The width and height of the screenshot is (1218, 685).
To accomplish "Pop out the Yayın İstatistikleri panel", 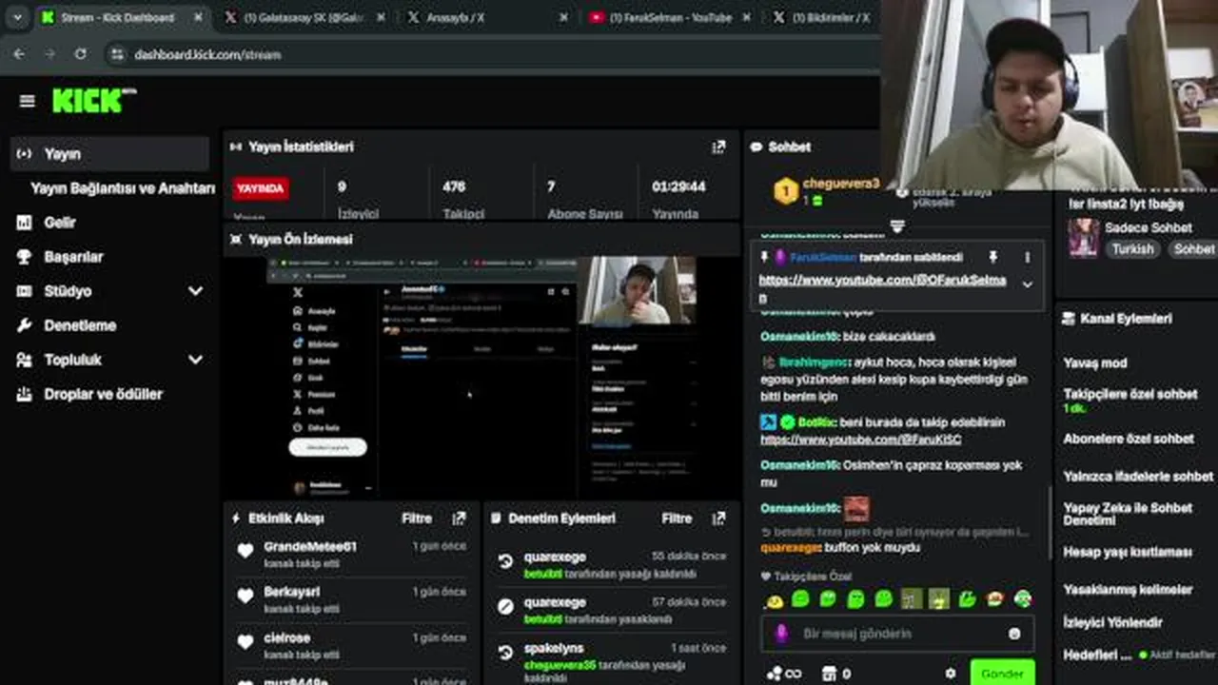I will point(718,147).
